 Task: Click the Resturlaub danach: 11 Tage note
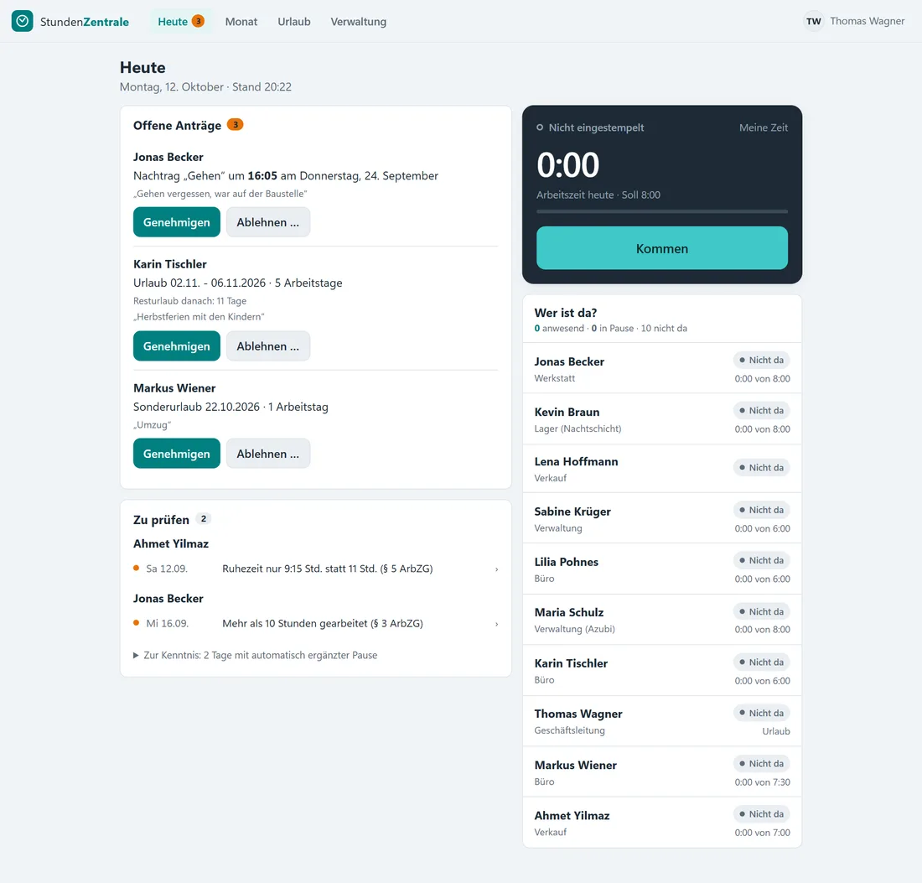190,300
